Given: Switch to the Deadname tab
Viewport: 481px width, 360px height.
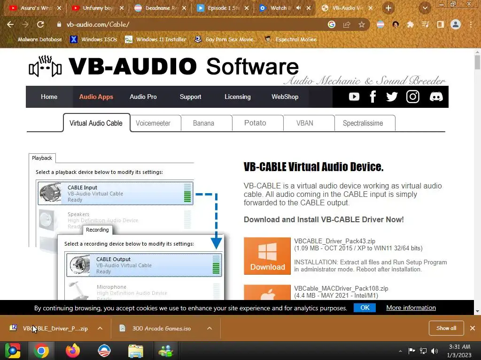Looking at the screenshot, I should 160,8.
